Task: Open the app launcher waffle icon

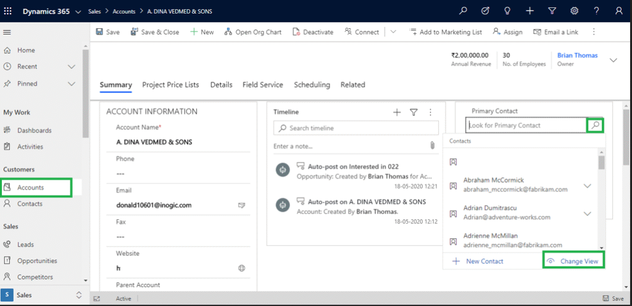Action: [8, 11]
